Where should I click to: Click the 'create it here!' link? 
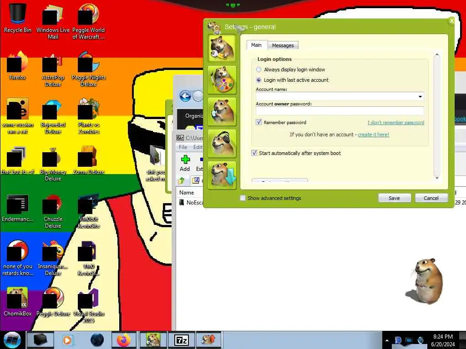[x=374, y=135]
